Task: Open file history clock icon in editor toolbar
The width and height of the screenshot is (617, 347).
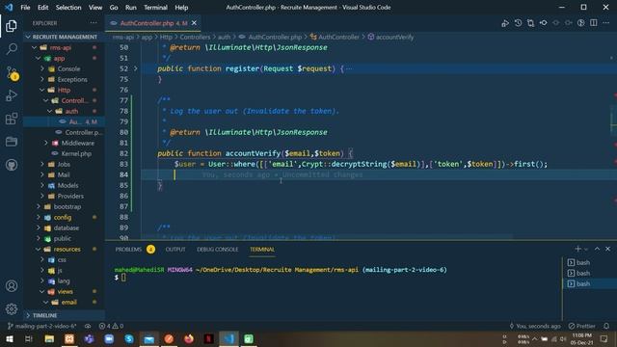Action: 518,23
